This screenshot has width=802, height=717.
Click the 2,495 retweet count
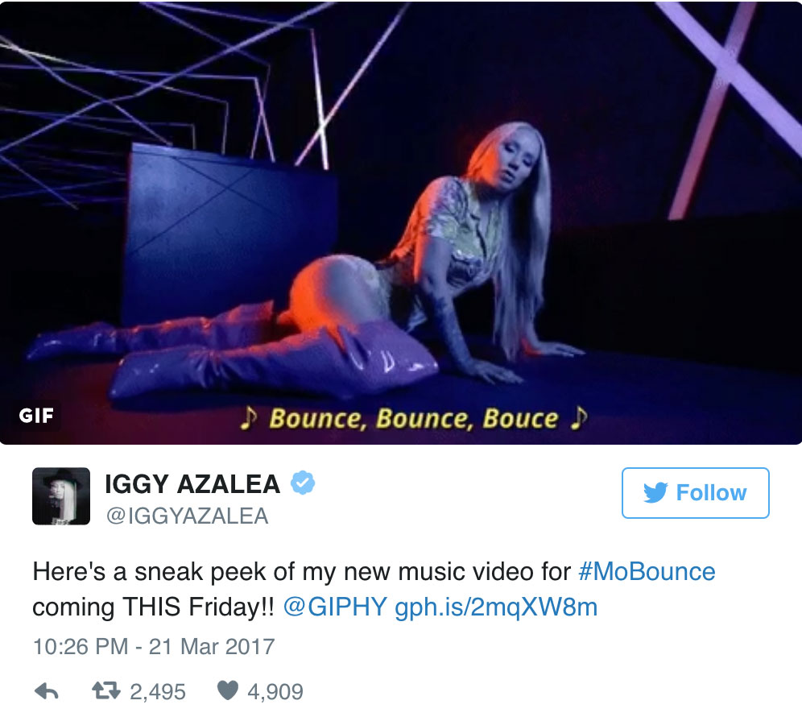pyautogui.click(x=158, y=692)
